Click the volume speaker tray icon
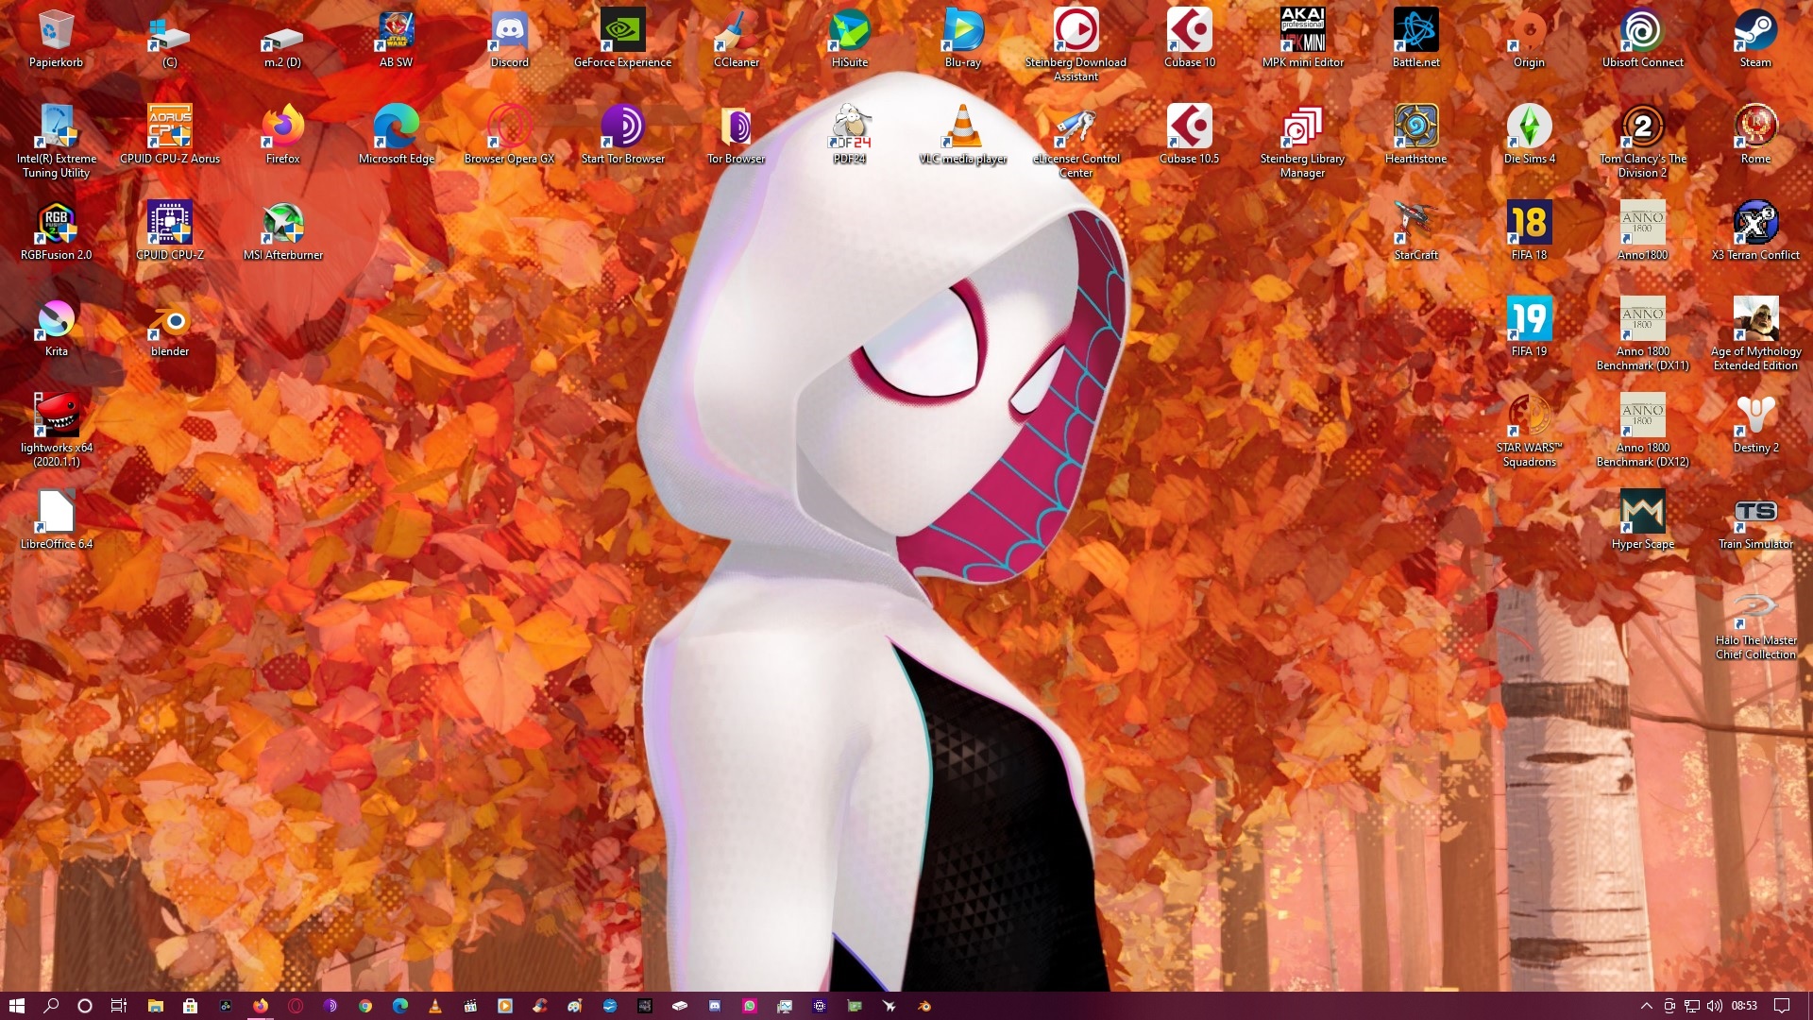This screenshot has width=1813, height=1020. pyautogui.click(x=1715, y=1006)
